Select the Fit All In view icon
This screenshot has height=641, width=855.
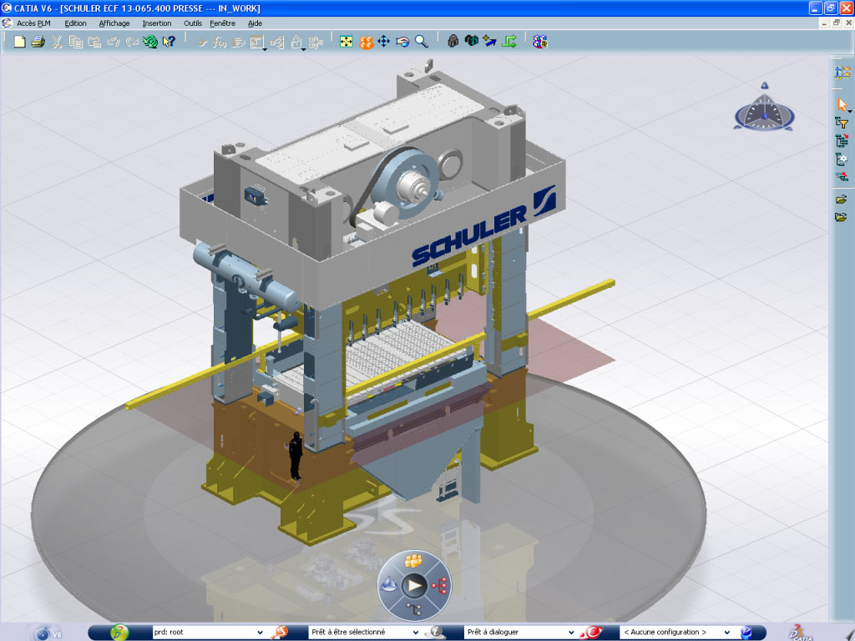click(347, 42)
